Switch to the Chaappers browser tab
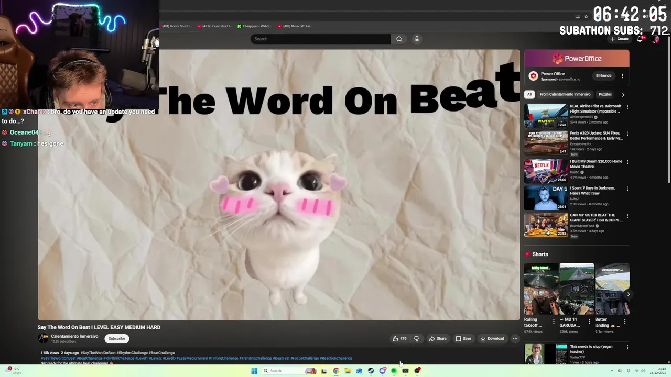671x377 pixels. coord(255,26)
